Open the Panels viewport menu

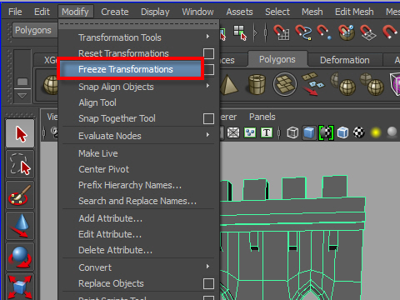point(262,117)
